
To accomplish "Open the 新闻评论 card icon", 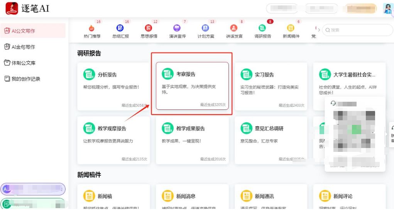I will pos(325,196).
